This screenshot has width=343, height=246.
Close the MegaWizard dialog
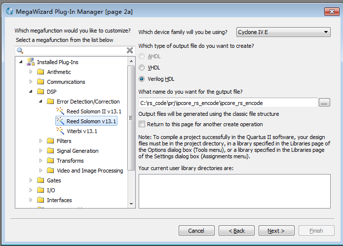coord(332,11)
